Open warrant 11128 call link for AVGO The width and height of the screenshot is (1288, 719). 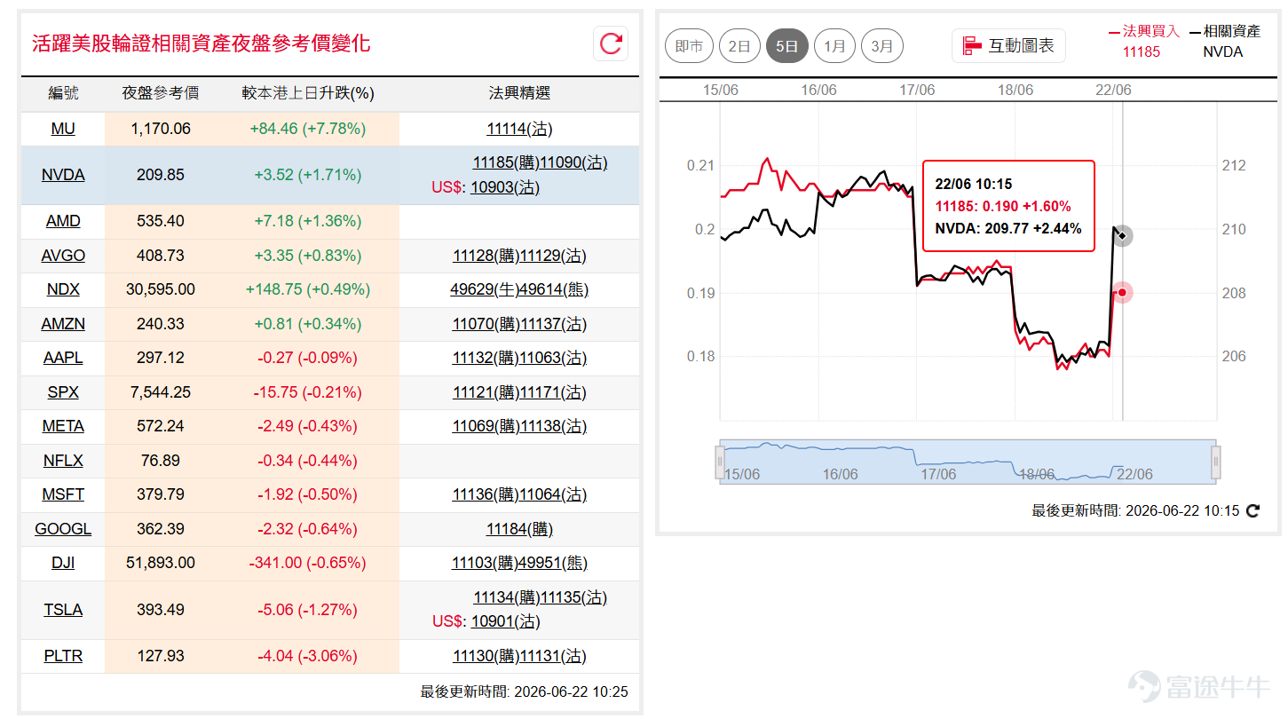pos(486,256)
